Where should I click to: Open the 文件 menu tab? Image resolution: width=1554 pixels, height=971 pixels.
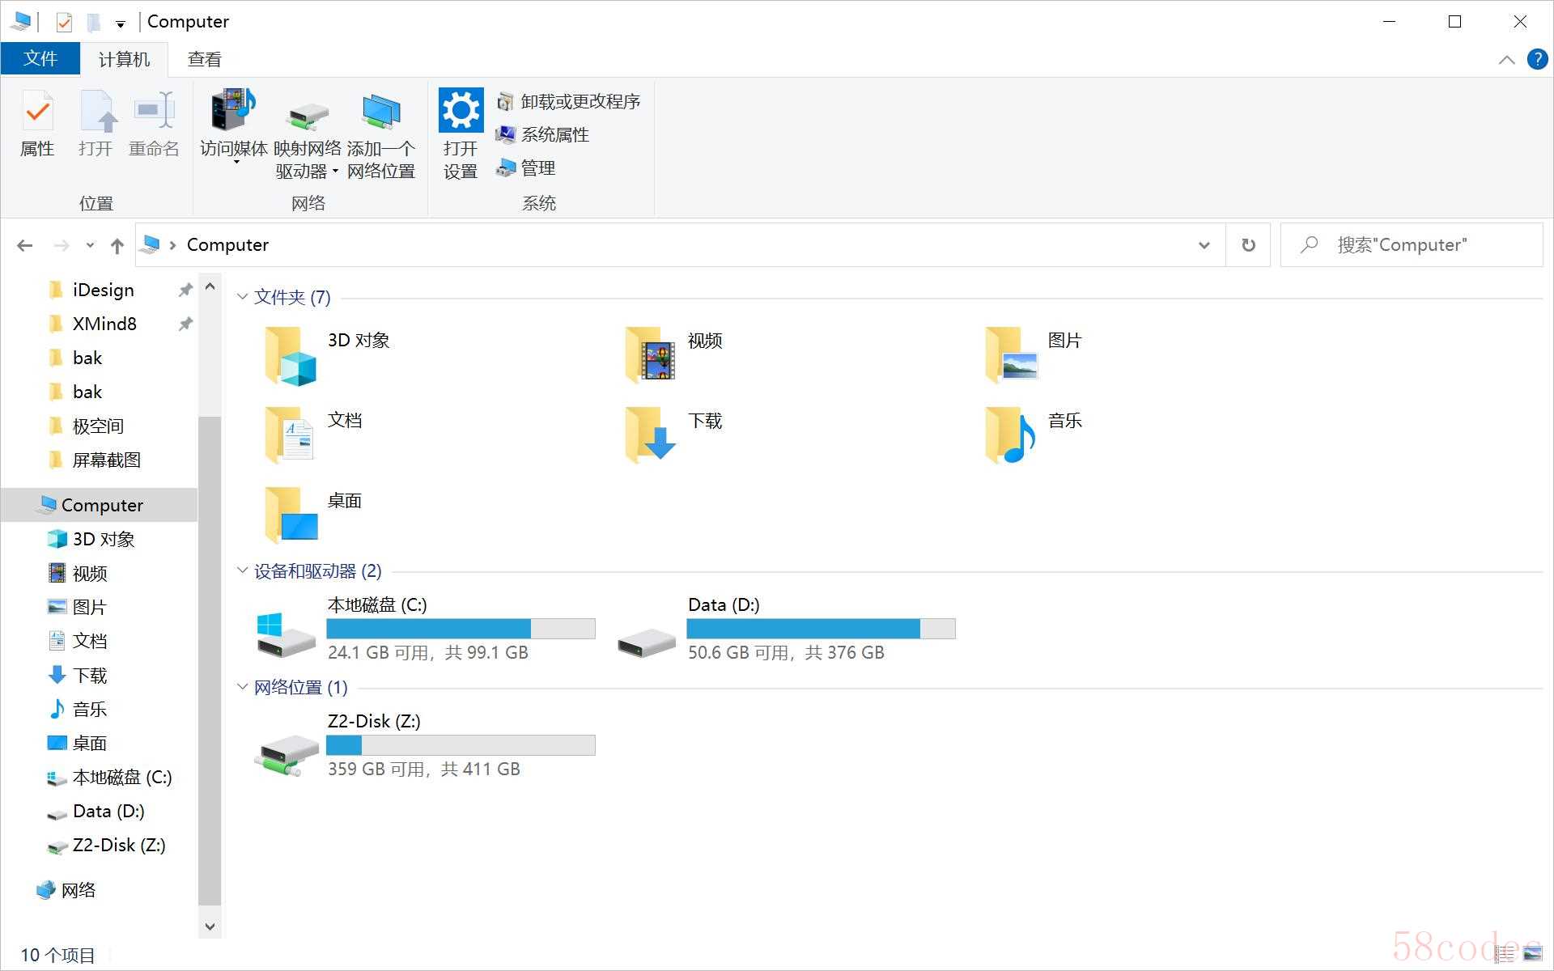point(40,59)
